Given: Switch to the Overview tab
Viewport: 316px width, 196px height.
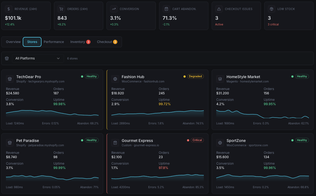Looking at the screenshot, I should [x=13, y=42].
